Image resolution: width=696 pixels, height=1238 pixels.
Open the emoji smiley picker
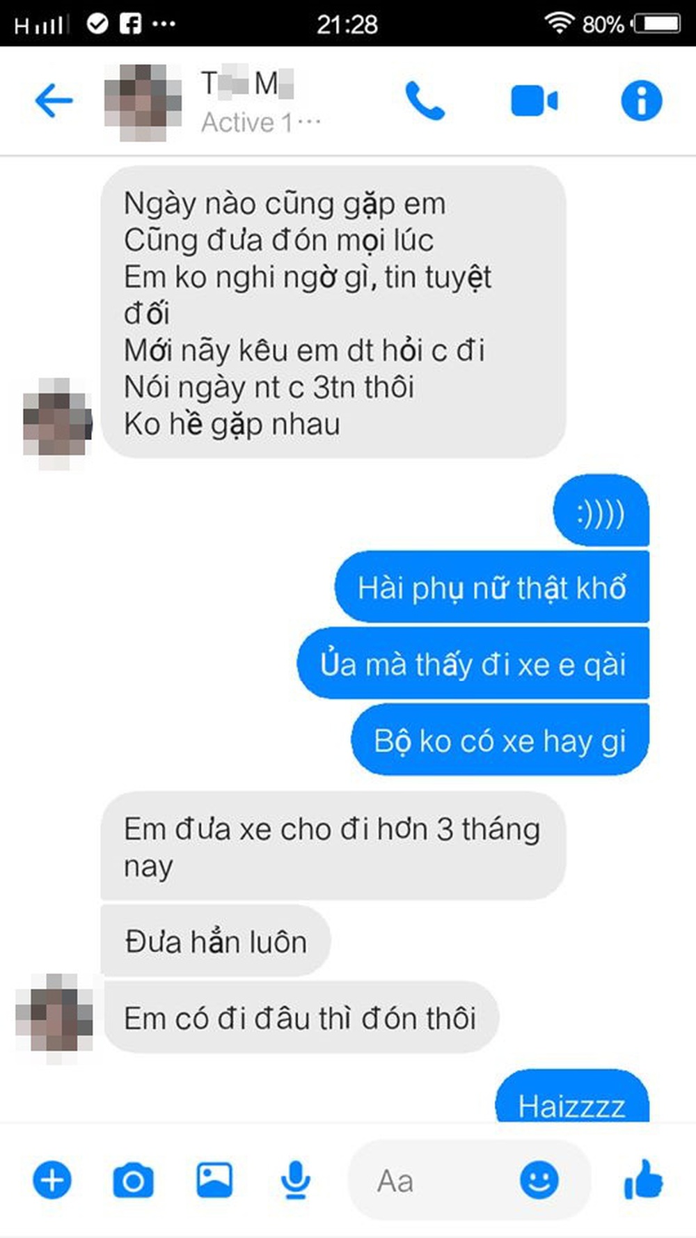pos(539,1180)
